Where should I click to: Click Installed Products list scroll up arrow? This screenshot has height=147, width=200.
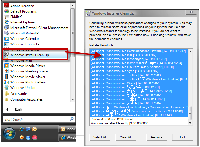point(190,52)
